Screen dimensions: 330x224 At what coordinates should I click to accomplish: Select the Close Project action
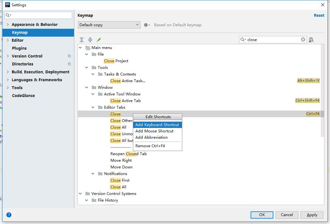pyautogui.click(x=116, y=61)
